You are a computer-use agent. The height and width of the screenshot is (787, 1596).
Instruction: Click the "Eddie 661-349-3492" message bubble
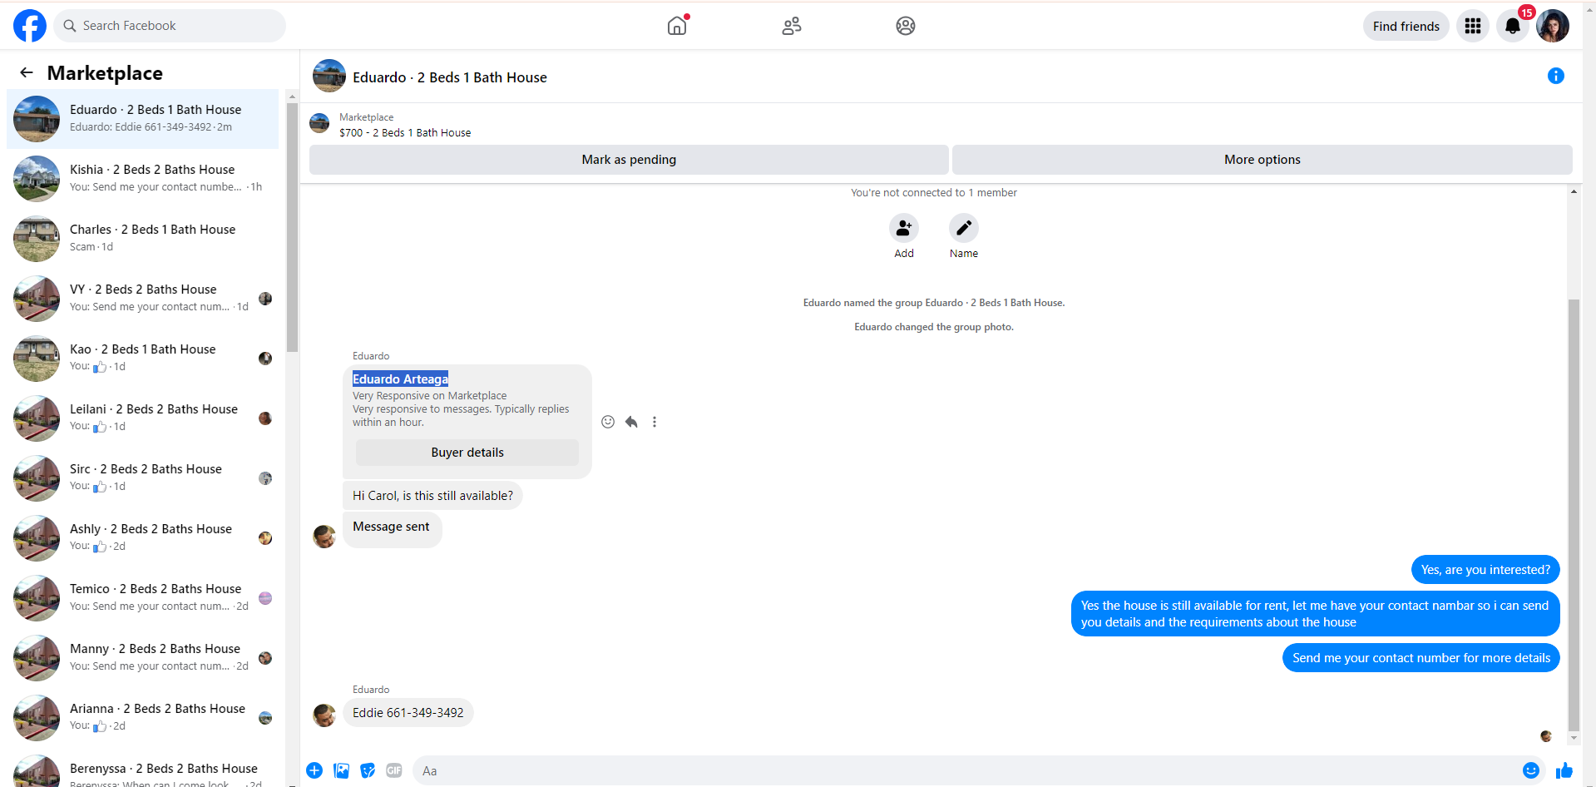pos(408,713)
